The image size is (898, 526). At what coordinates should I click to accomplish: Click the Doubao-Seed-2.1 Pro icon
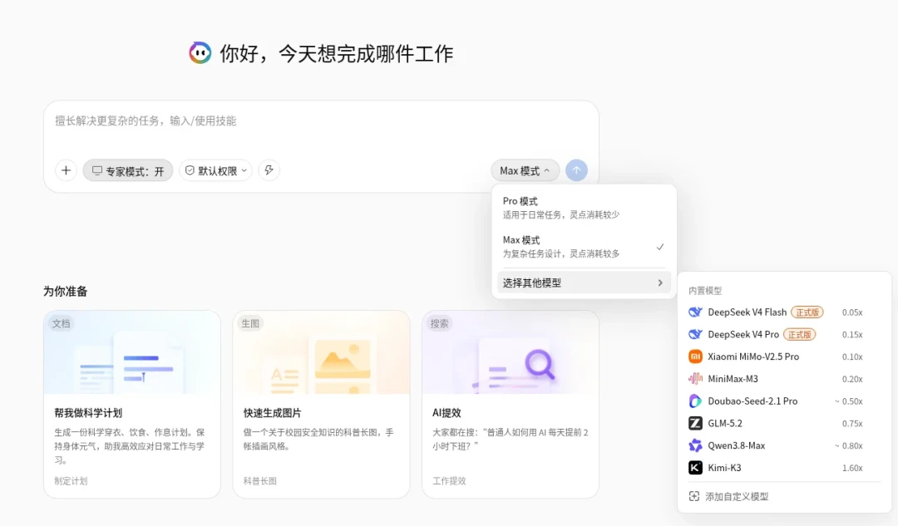(x=695, y=401)
